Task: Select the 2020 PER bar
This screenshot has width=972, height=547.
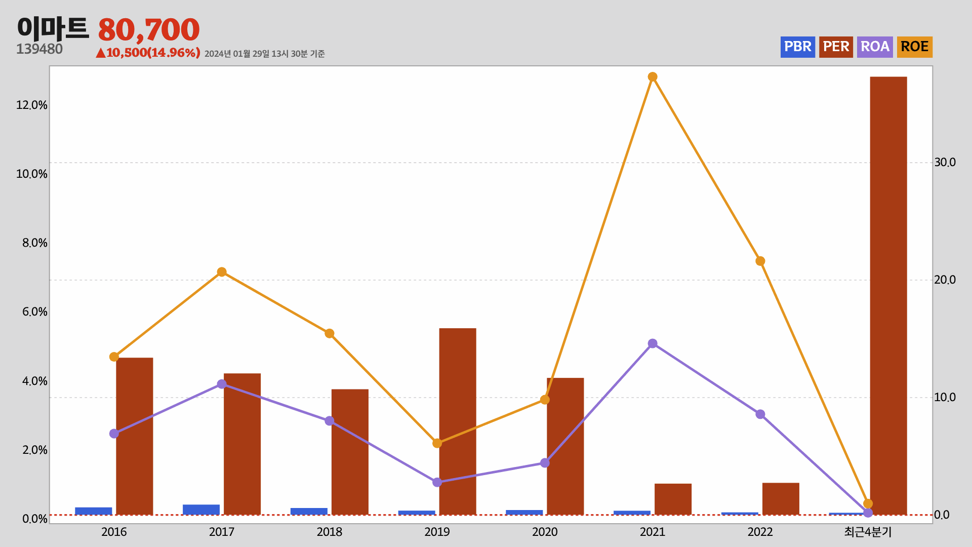Action: pos(565,446)
